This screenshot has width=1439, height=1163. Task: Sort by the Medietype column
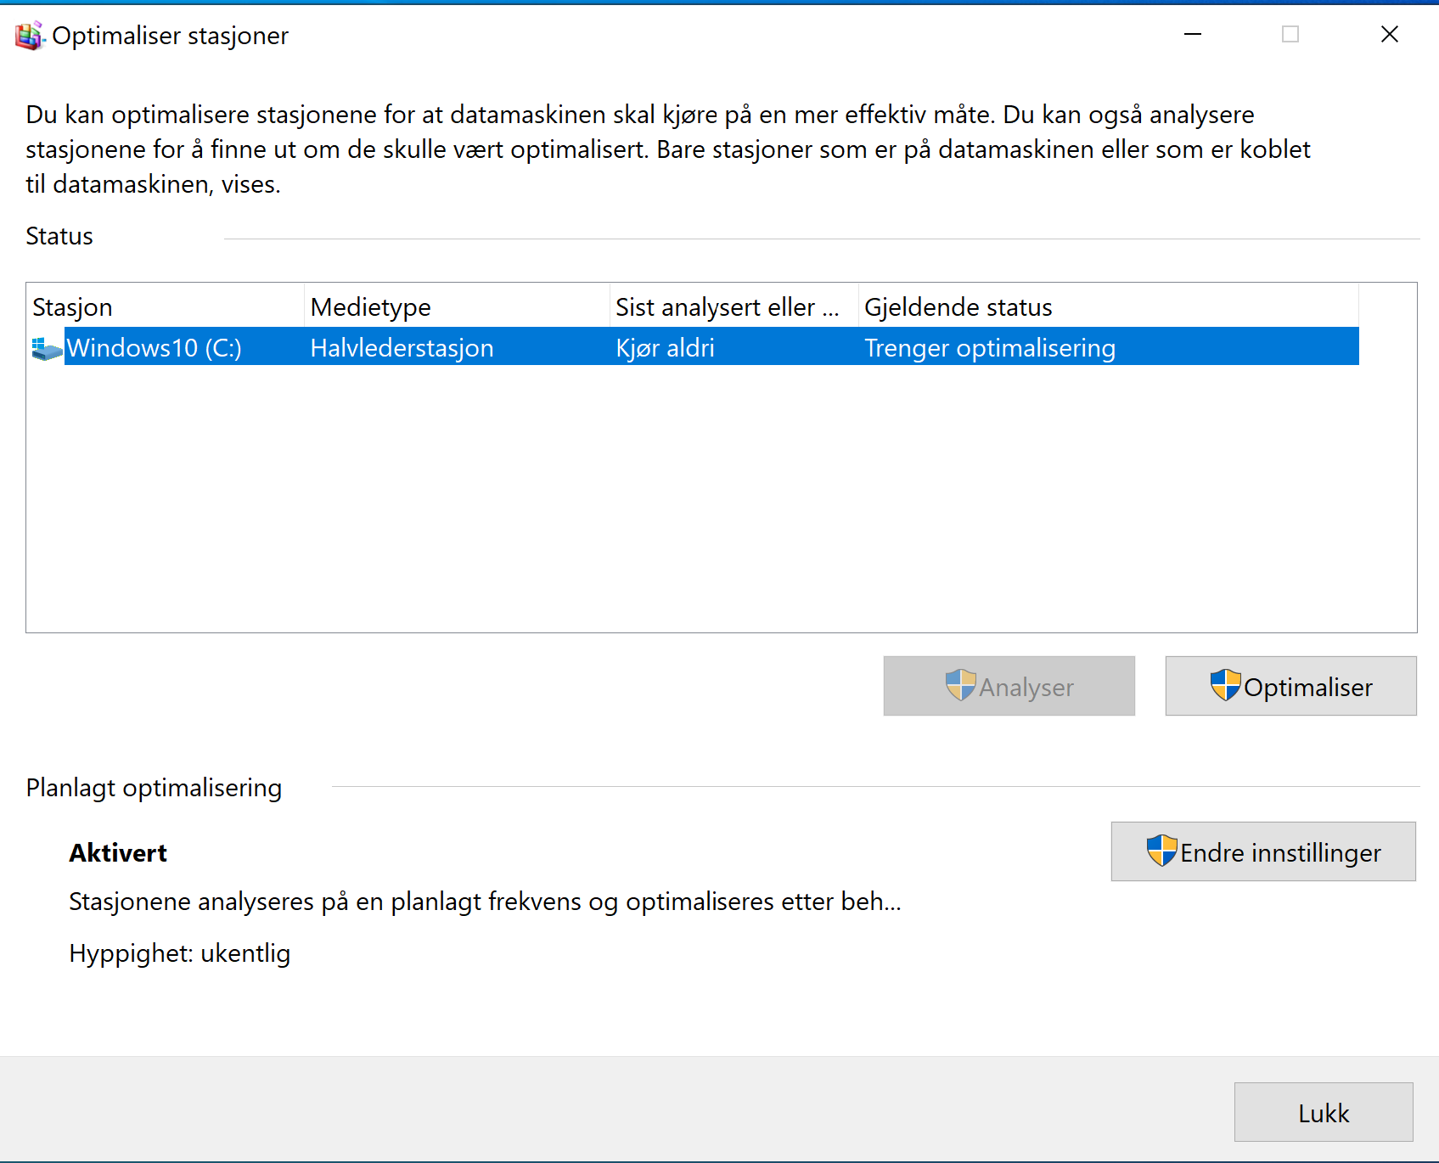371,306
